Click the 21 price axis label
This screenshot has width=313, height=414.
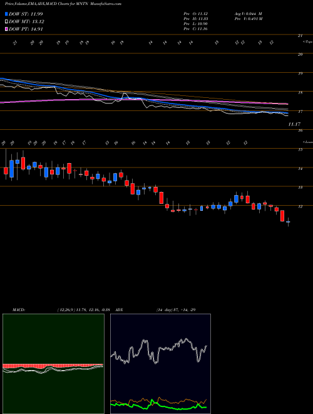coord(300,35)
